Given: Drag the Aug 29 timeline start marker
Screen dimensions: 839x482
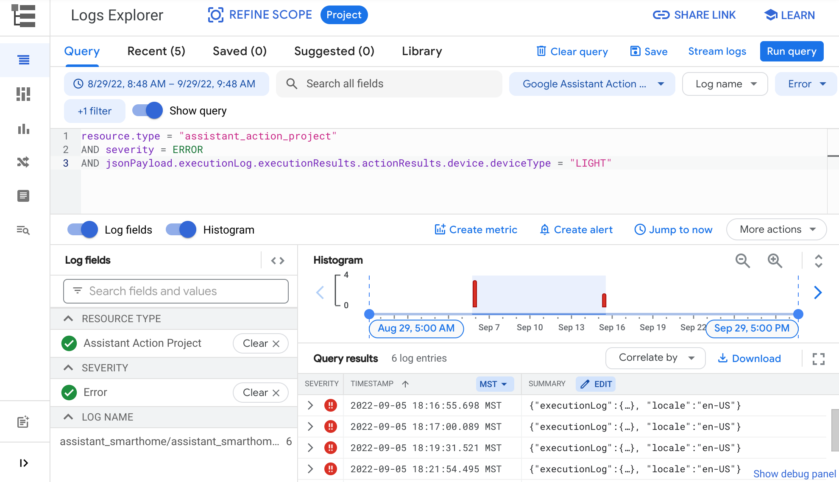Looking at the screenshot, I should pyautogui.click(x=369, y=314).
